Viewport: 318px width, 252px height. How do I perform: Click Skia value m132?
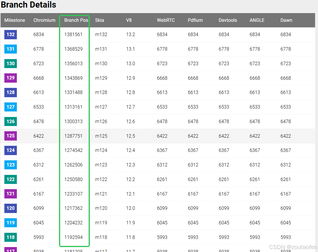(101, 35)
